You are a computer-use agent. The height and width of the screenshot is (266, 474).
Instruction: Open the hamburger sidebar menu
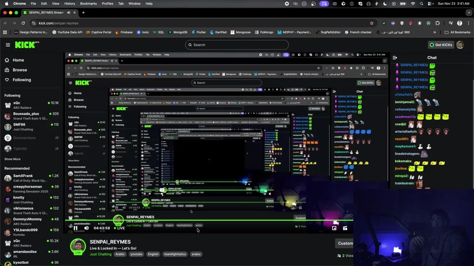8,45
